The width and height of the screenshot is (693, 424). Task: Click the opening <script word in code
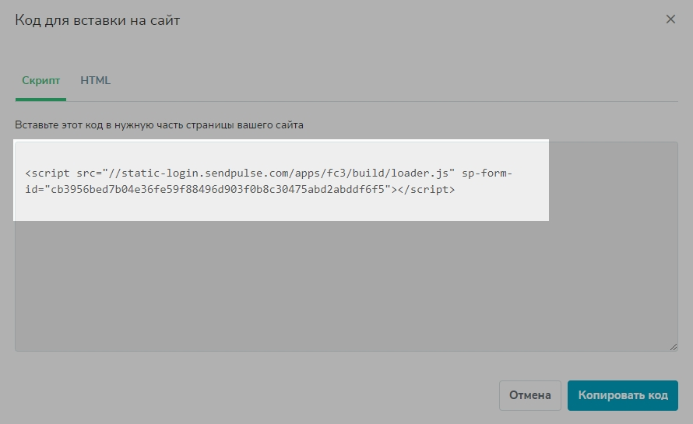pos(47,173)
